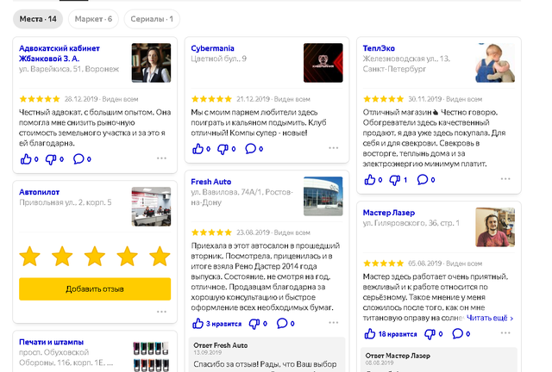Rate Автопилот four stars
Image resolution: width=552 pixels, height=372 pixels.
click(x=127, y=256)
